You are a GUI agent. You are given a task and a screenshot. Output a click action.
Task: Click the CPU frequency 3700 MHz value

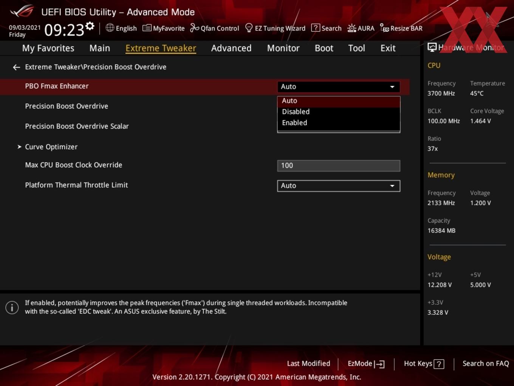click(441, 93)
